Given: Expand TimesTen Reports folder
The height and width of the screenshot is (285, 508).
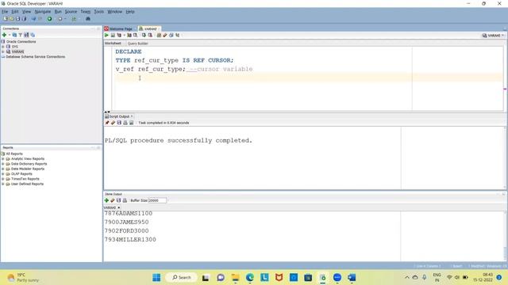Looking at the screenshot, I should [x=3, y=179].
